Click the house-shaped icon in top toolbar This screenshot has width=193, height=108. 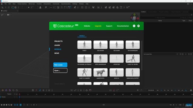click(x=117, y=7)
